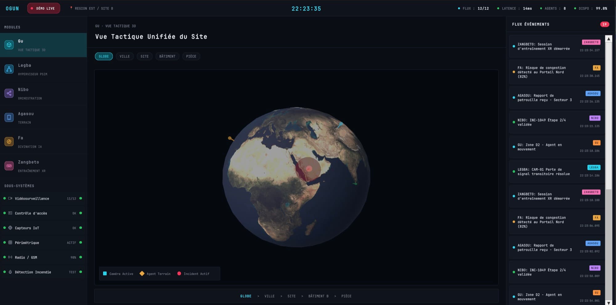Go to PIÈCE in the bottom breadcrumb

coord(346,296)
